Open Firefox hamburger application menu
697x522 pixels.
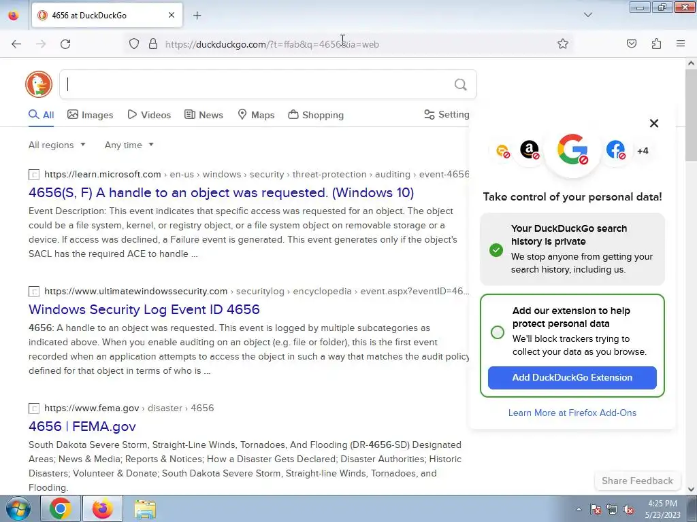[x=681, y=44]
